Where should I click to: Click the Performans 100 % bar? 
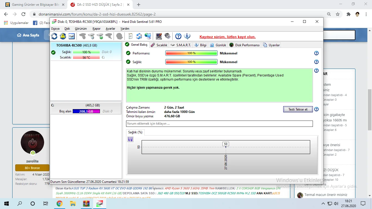191,53
